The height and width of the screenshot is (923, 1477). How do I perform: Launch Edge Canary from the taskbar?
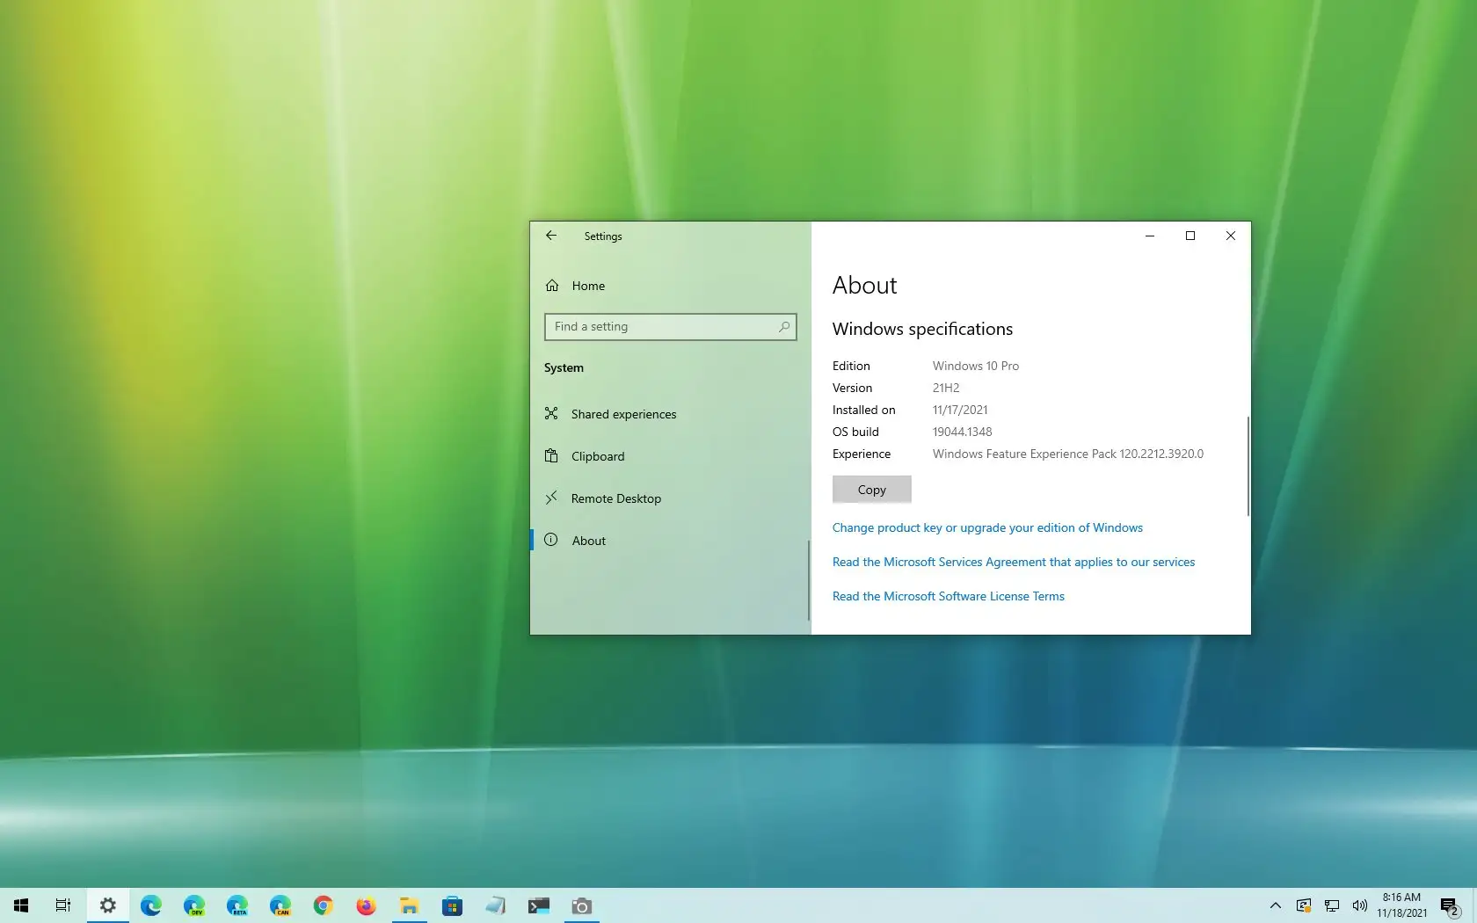click(280, 905)
